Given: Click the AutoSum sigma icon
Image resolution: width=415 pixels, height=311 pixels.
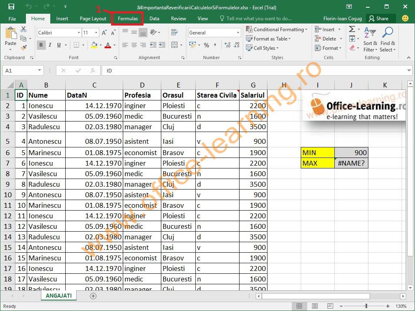Looking at the screenshot, I should click(x=352, y=29).
